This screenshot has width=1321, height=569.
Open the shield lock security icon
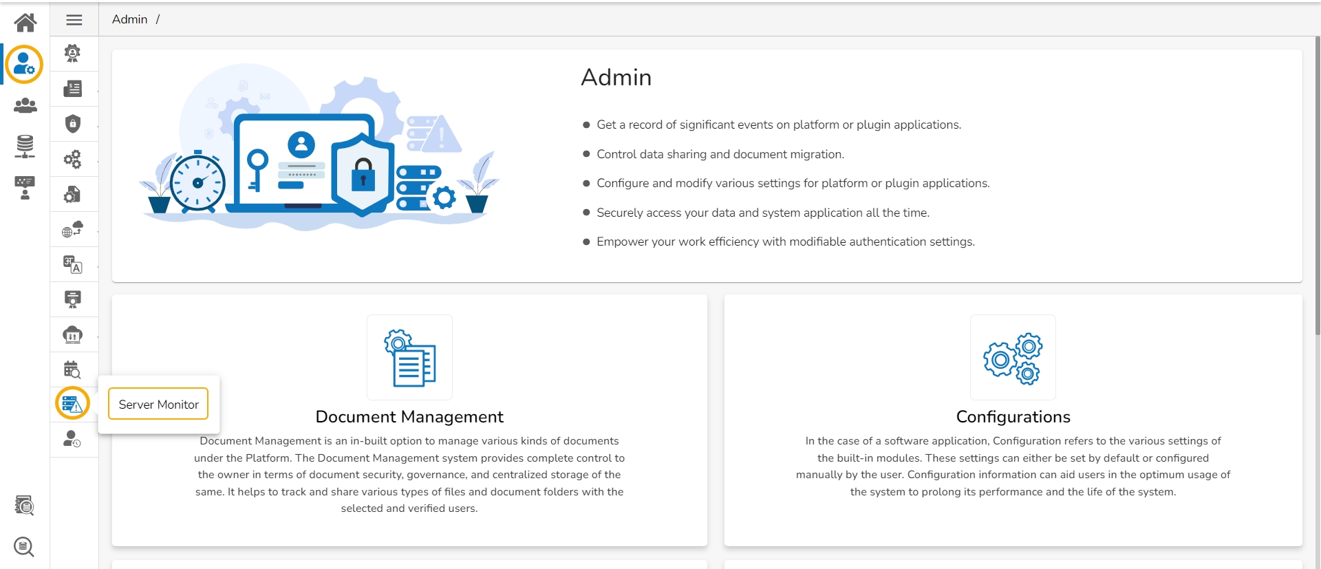pos(72,124)
